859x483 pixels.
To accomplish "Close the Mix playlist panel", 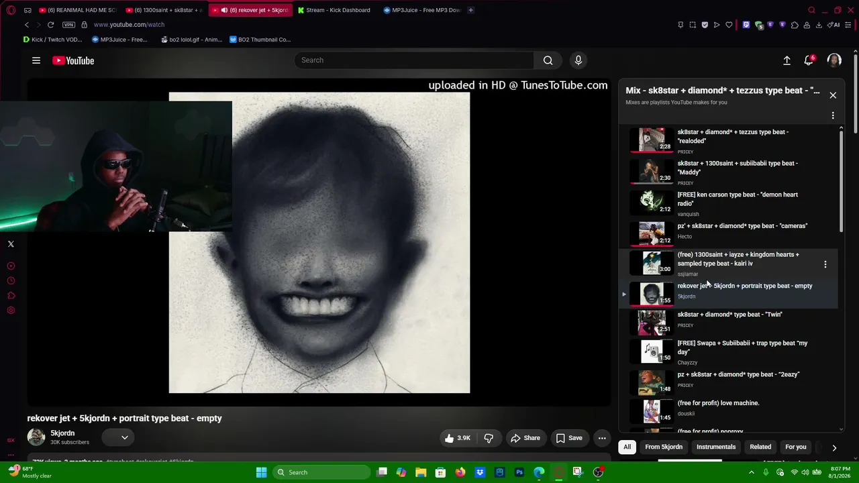I will [x=833, y=95].
